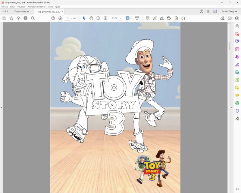Add a comment with the speech bubble icon
This screenshot has width=241, height=193.
tap(148, 18)
